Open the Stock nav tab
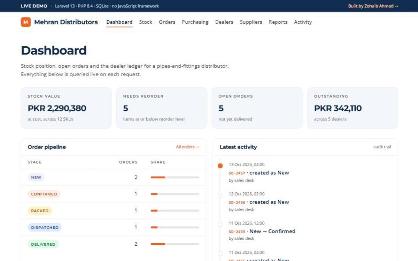 tap(146, 22)
